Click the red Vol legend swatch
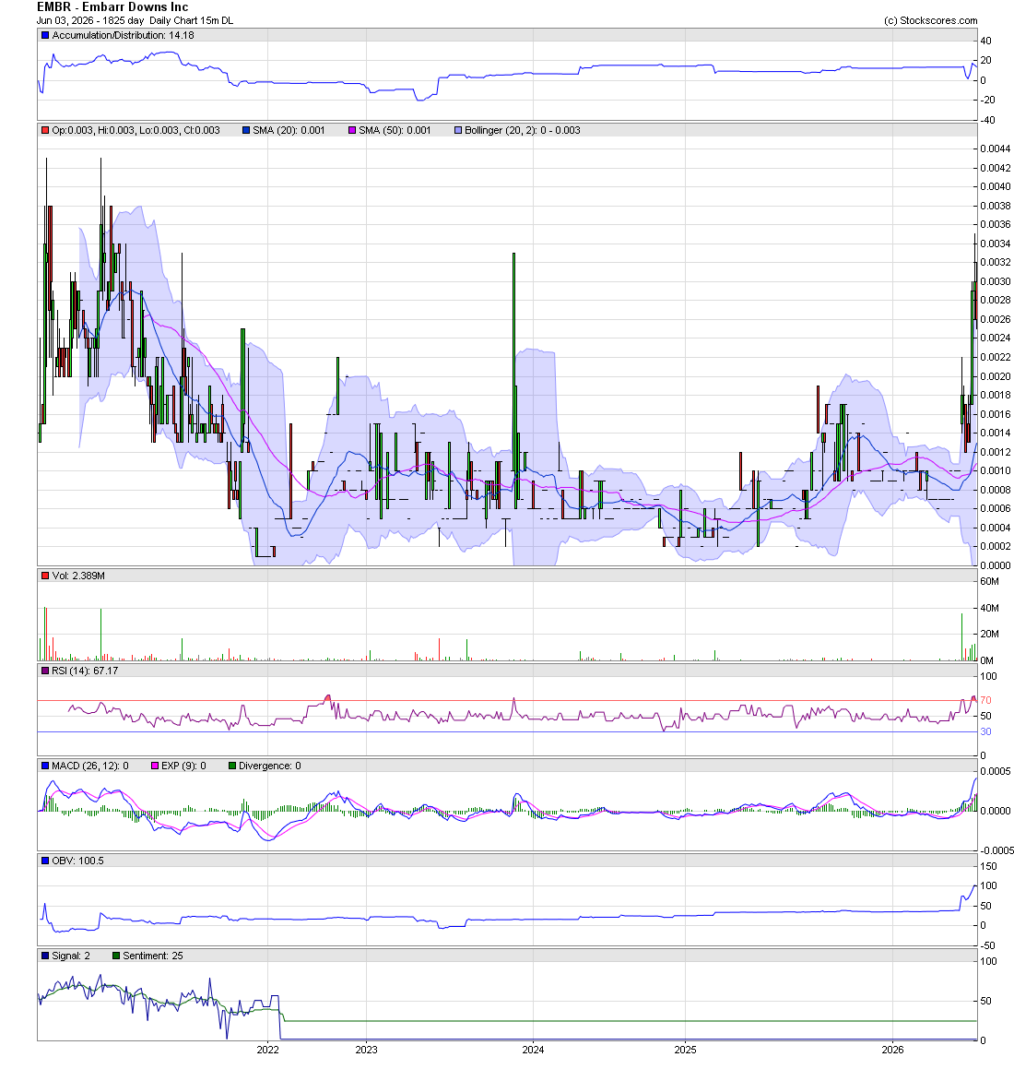The height and width of the screenshot is (1069, 1014). click(x=45, y=576)
